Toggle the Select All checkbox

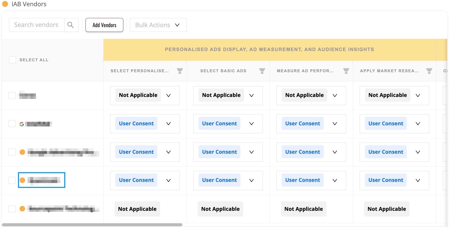[x=13, y=60]
